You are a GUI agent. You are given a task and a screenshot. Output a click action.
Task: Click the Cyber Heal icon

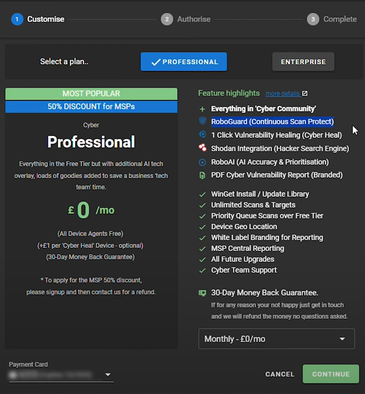click(x=202, y=135)
